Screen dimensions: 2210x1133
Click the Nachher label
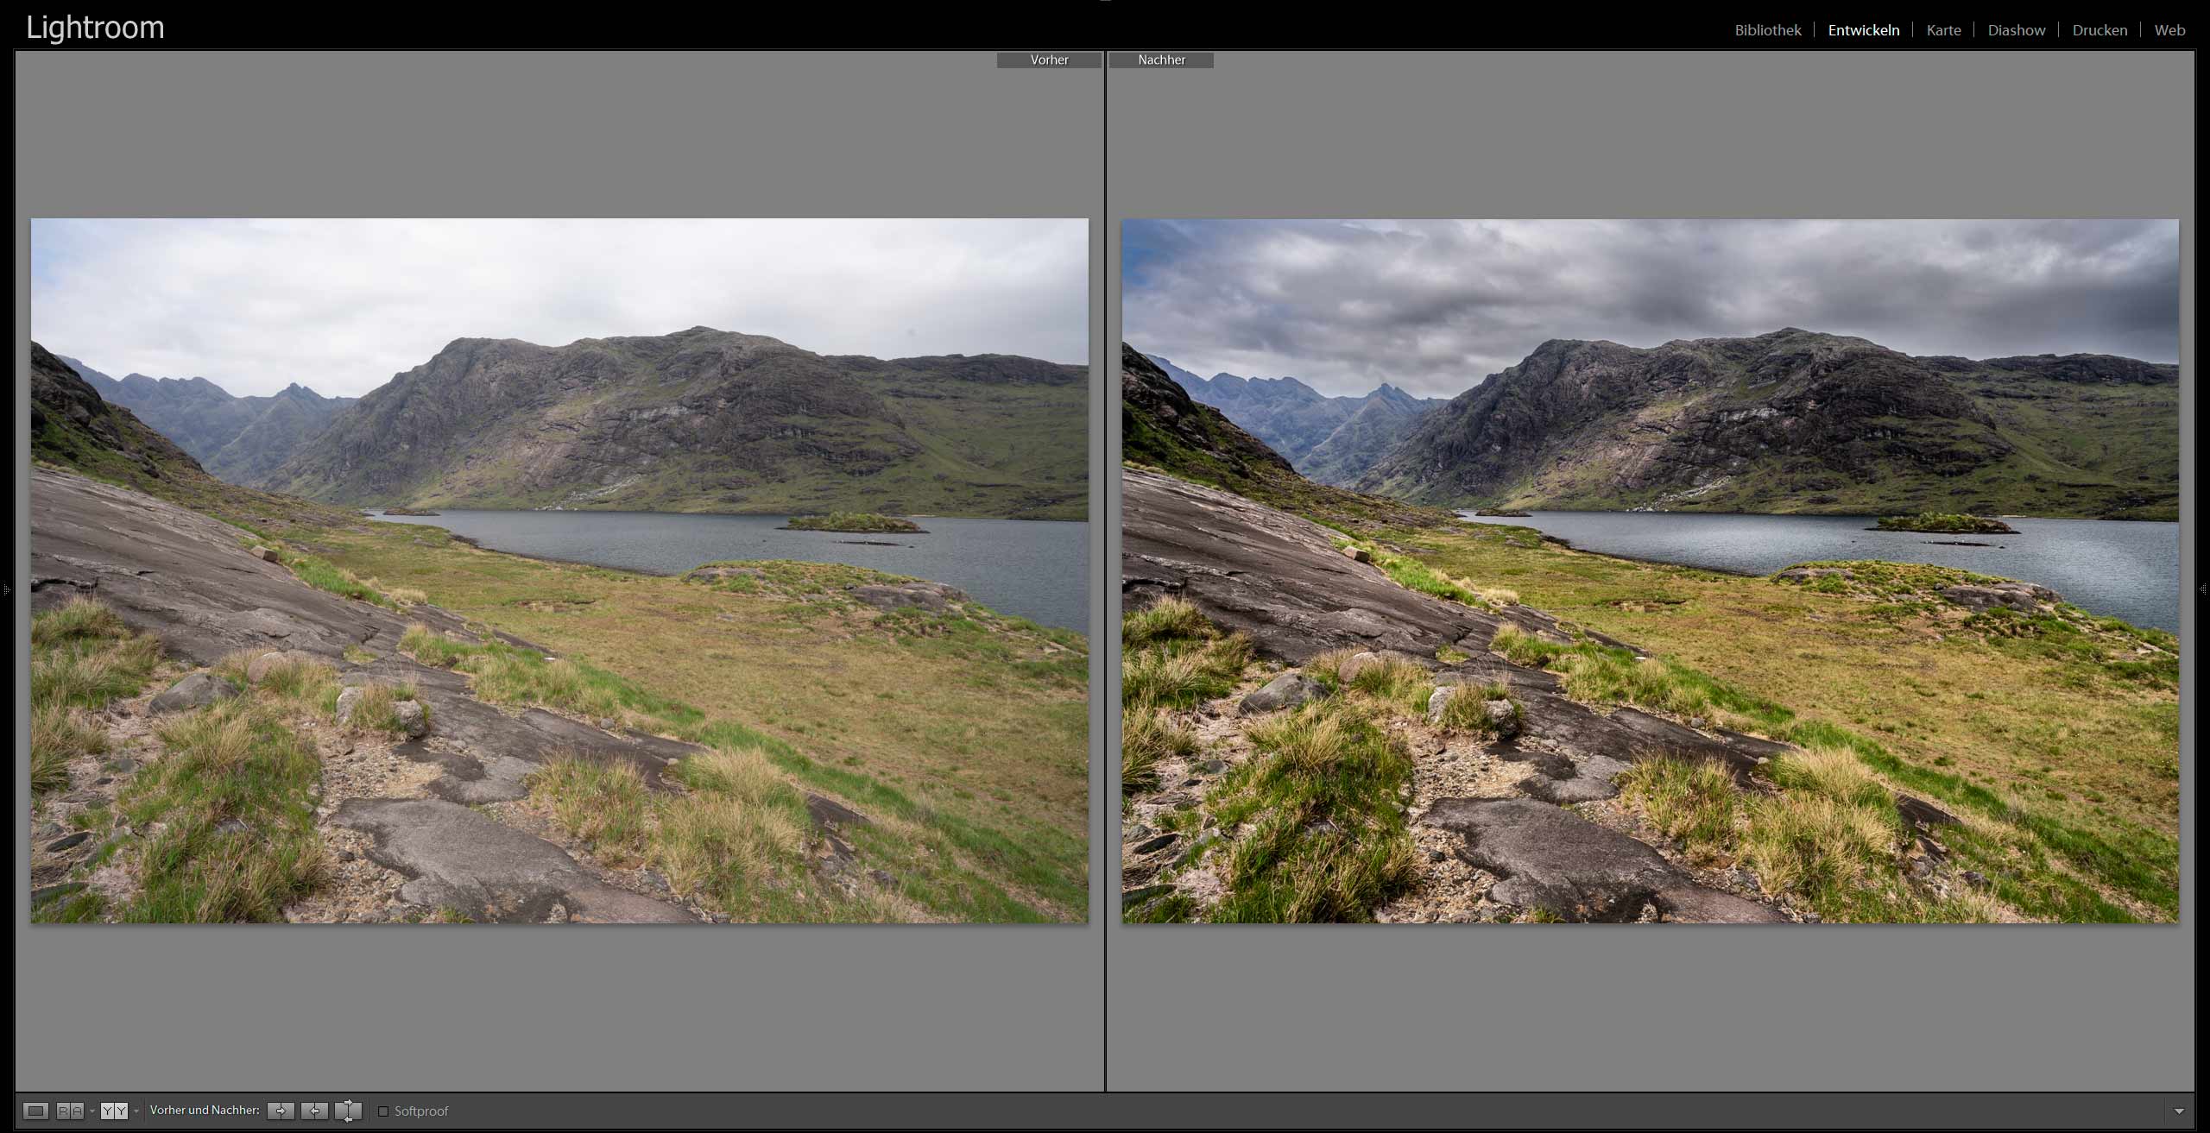[x=1161, y=60]
